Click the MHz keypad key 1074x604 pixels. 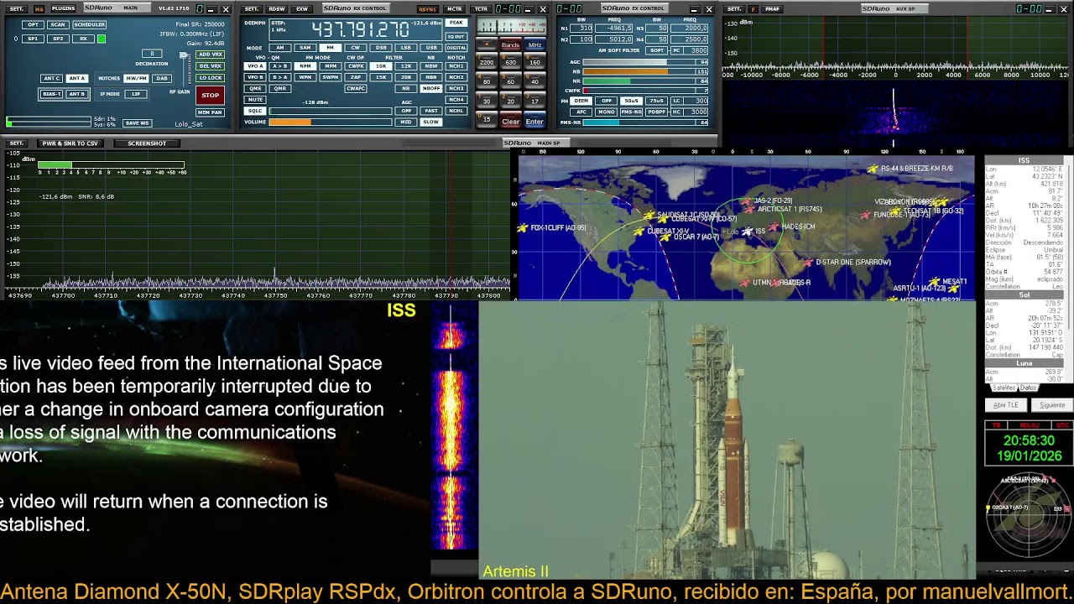pos(534,44)
